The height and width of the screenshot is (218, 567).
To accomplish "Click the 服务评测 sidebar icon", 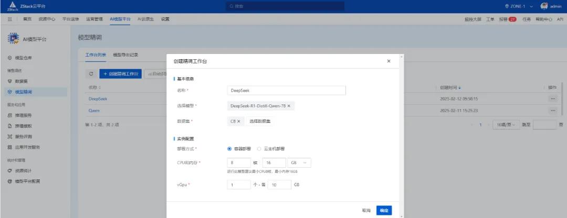I will click(10, 137).
